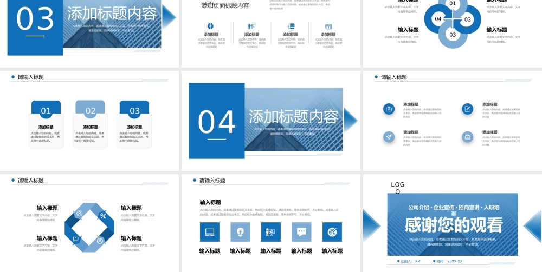
Task: Click '添加标题' heading under the calendar icon
Action: 328,35
